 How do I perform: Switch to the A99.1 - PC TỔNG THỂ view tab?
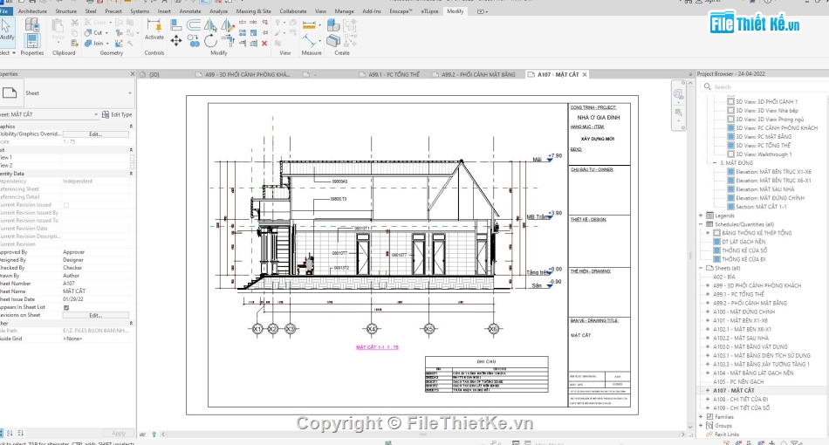pyautogui.click(x=394, y=74)
